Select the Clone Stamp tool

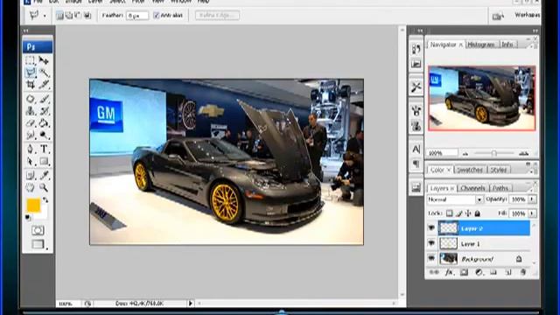click(31, 111)
